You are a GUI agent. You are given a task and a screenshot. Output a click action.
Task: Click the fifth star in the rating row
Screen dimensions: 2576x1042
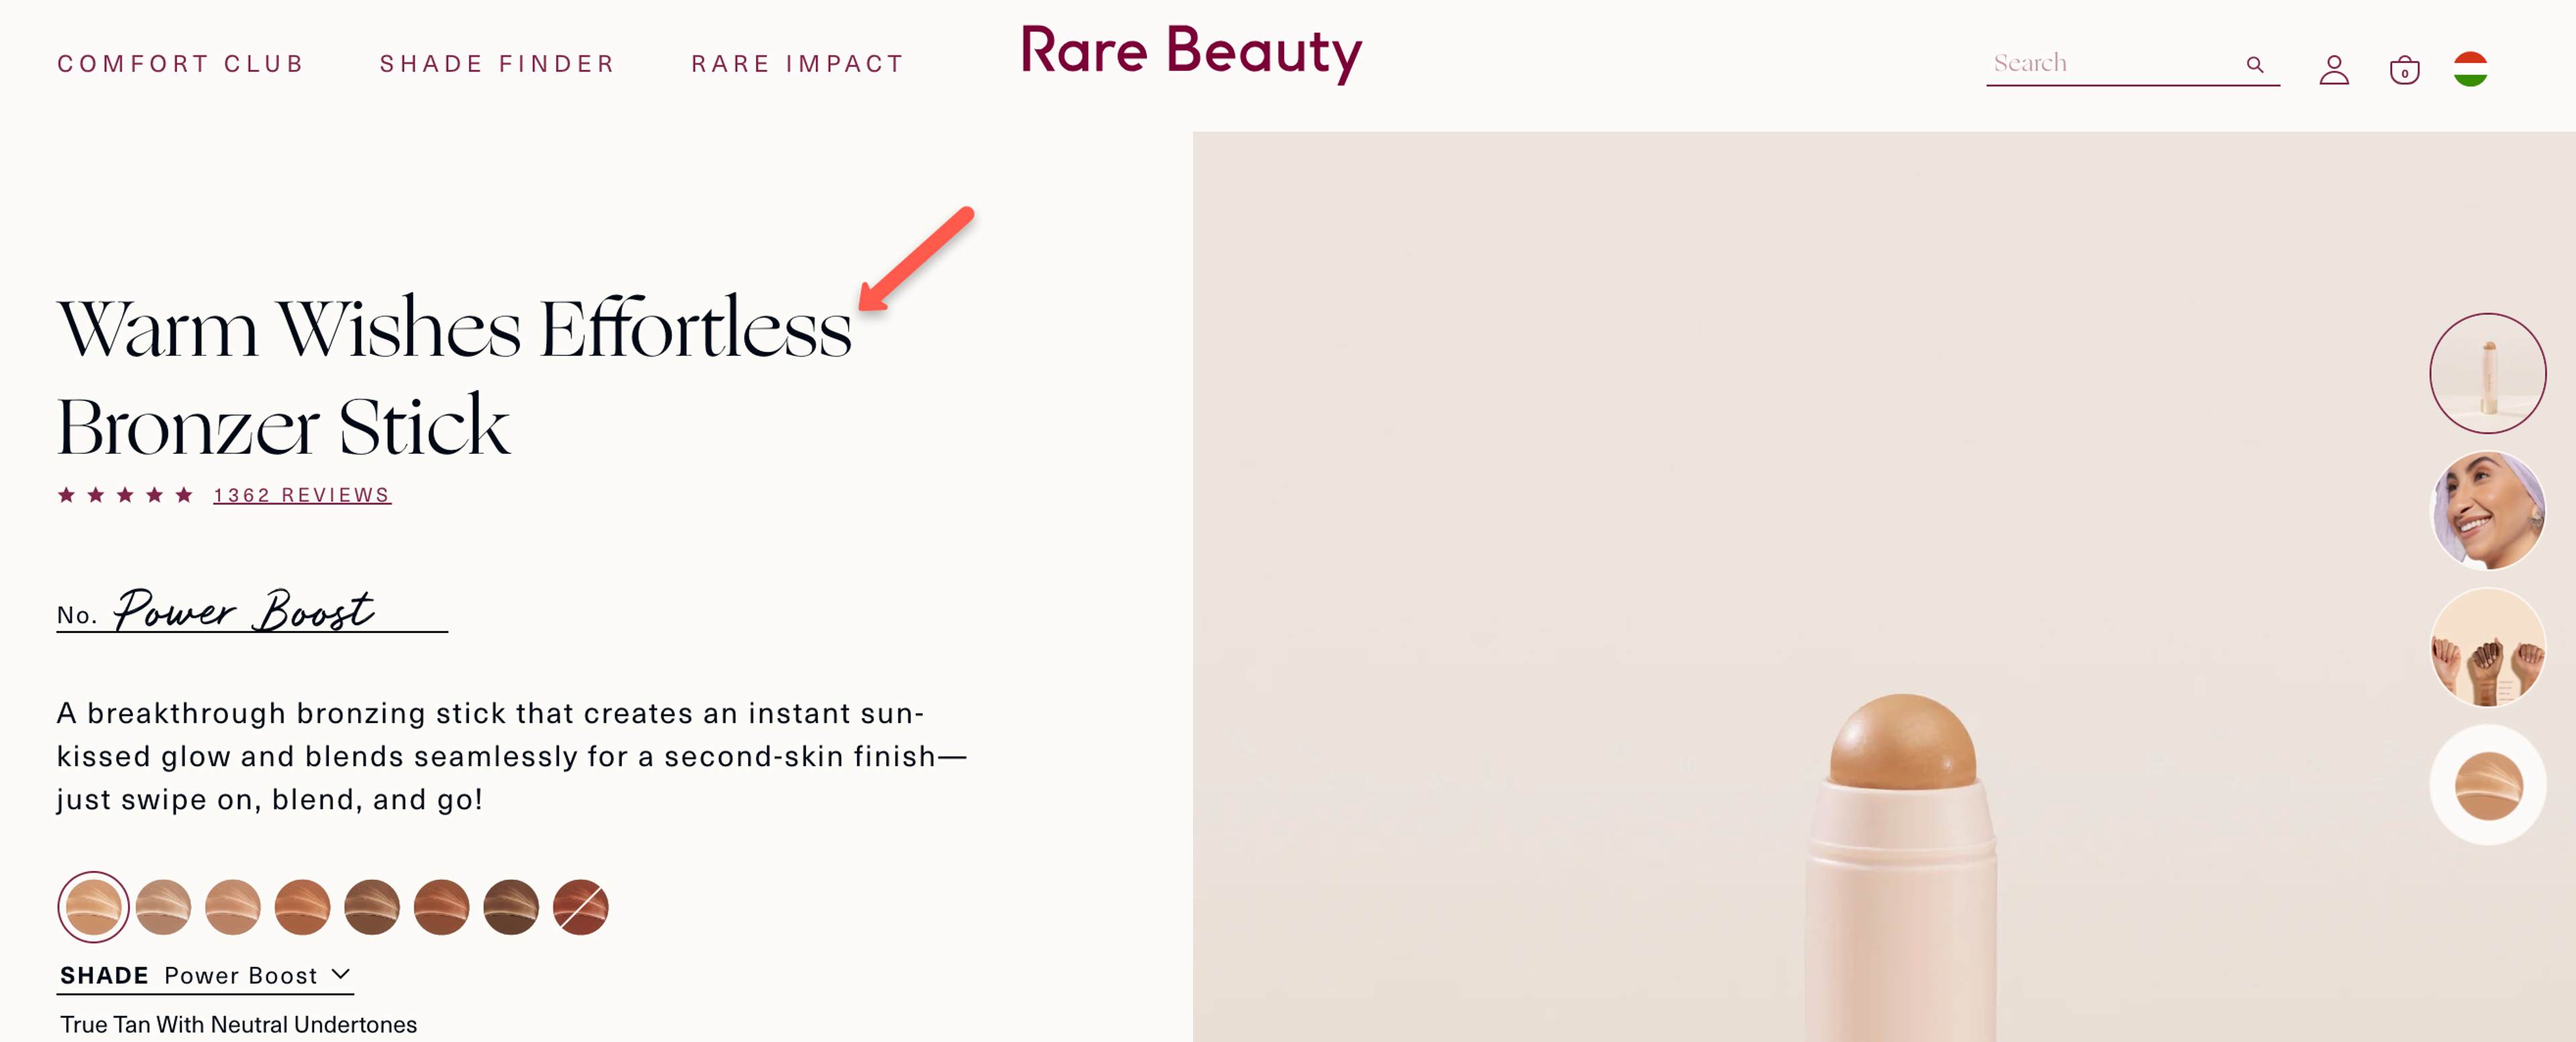184,493
